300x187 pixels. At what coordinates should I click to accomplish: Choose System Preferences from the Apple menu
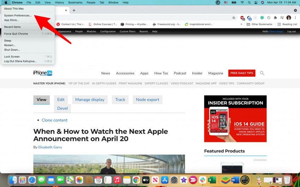pos(18,15)
